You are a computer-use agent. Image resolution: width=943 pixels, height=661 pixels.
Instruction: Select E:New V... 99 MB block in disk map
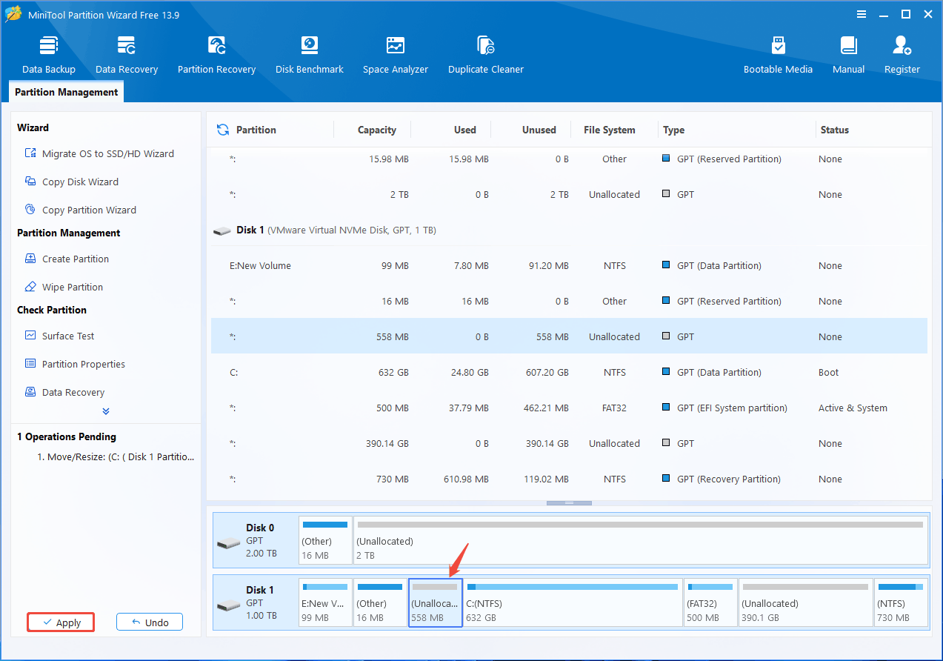(x=325, y=602)
